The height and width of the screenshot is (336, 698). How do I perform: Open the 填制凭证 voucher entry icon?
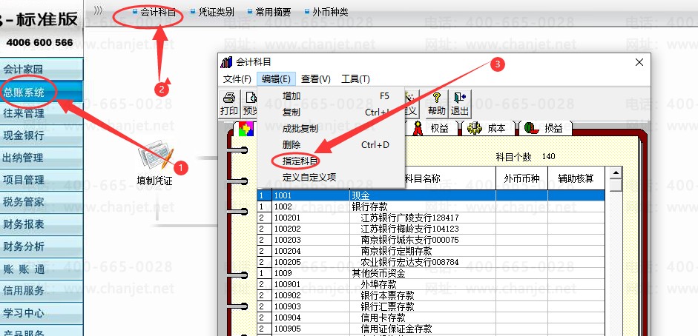point(154,163)
